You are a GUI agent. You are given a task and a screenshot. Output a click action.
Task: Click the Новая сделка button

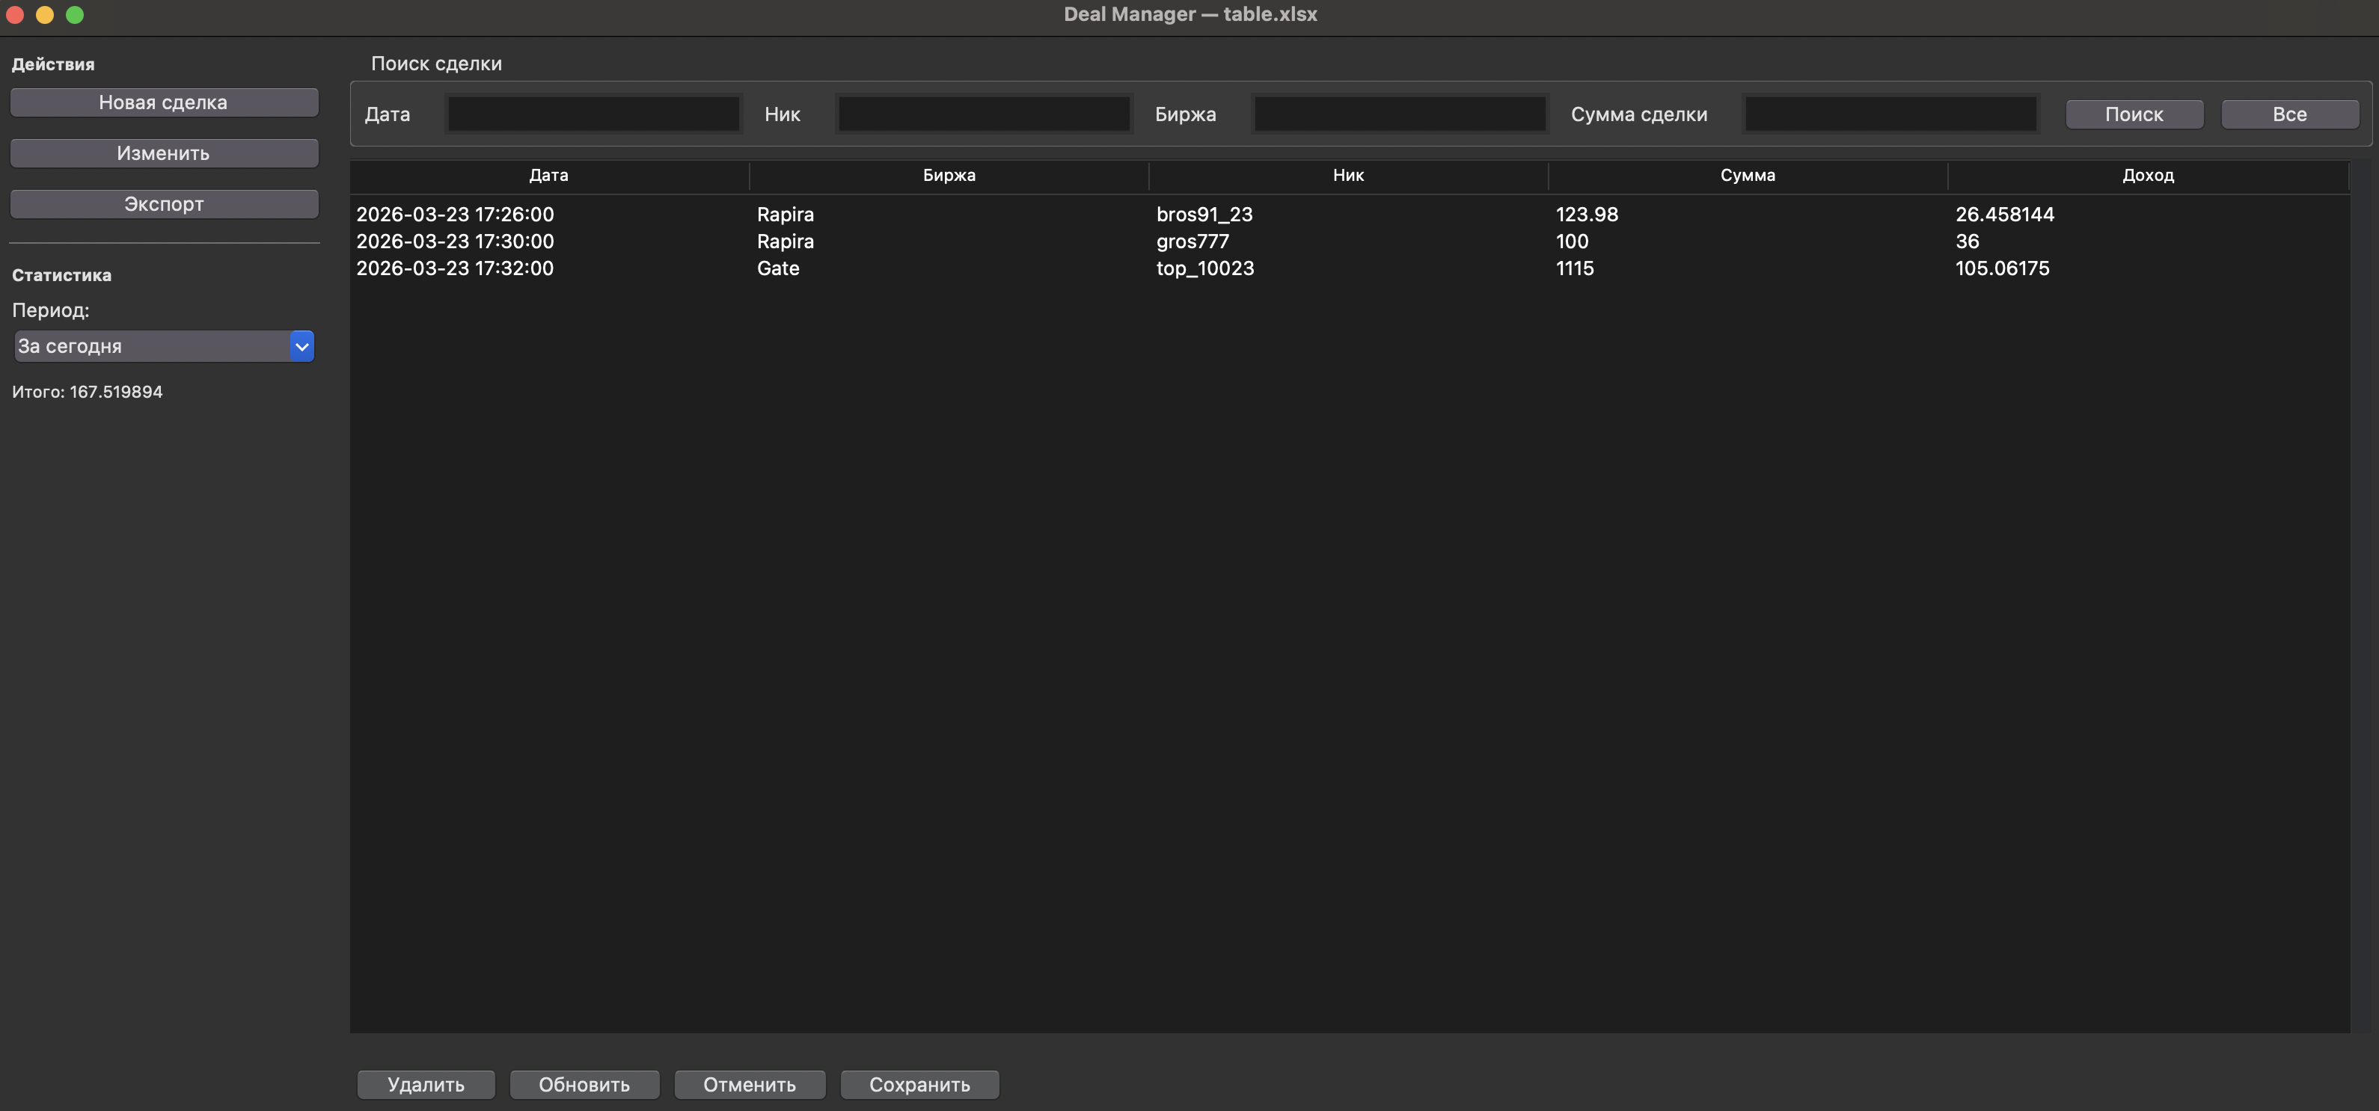pyautogui.click(x=165, y=102)
